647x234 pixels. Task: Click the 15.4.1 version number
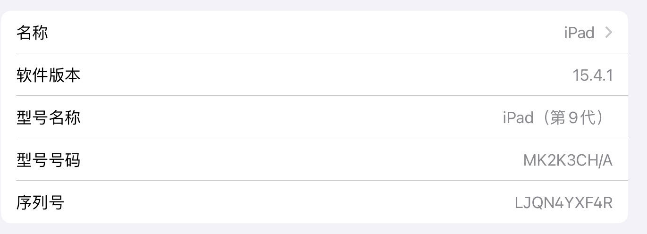tap(592, 75)
